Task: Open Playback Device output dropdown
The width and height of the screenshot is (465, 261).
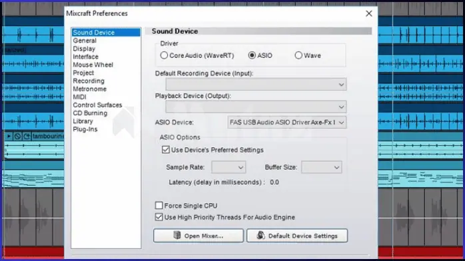Action: pyautogui.click(x=256, y=107)
